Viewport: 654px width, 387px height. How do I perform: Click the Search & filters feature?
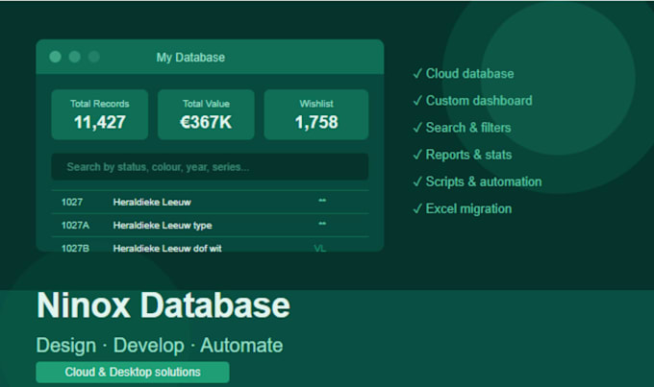(x=462, y=128)
